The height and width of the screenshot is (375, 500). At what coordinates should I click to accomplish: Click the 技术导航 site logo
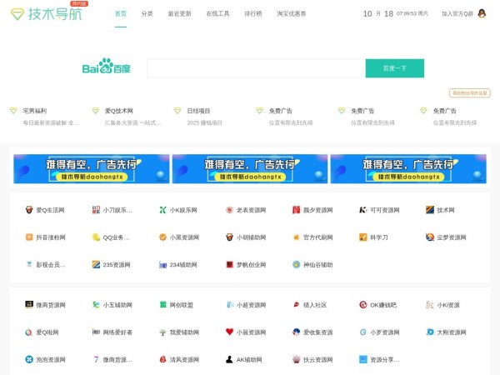(48, 14)
